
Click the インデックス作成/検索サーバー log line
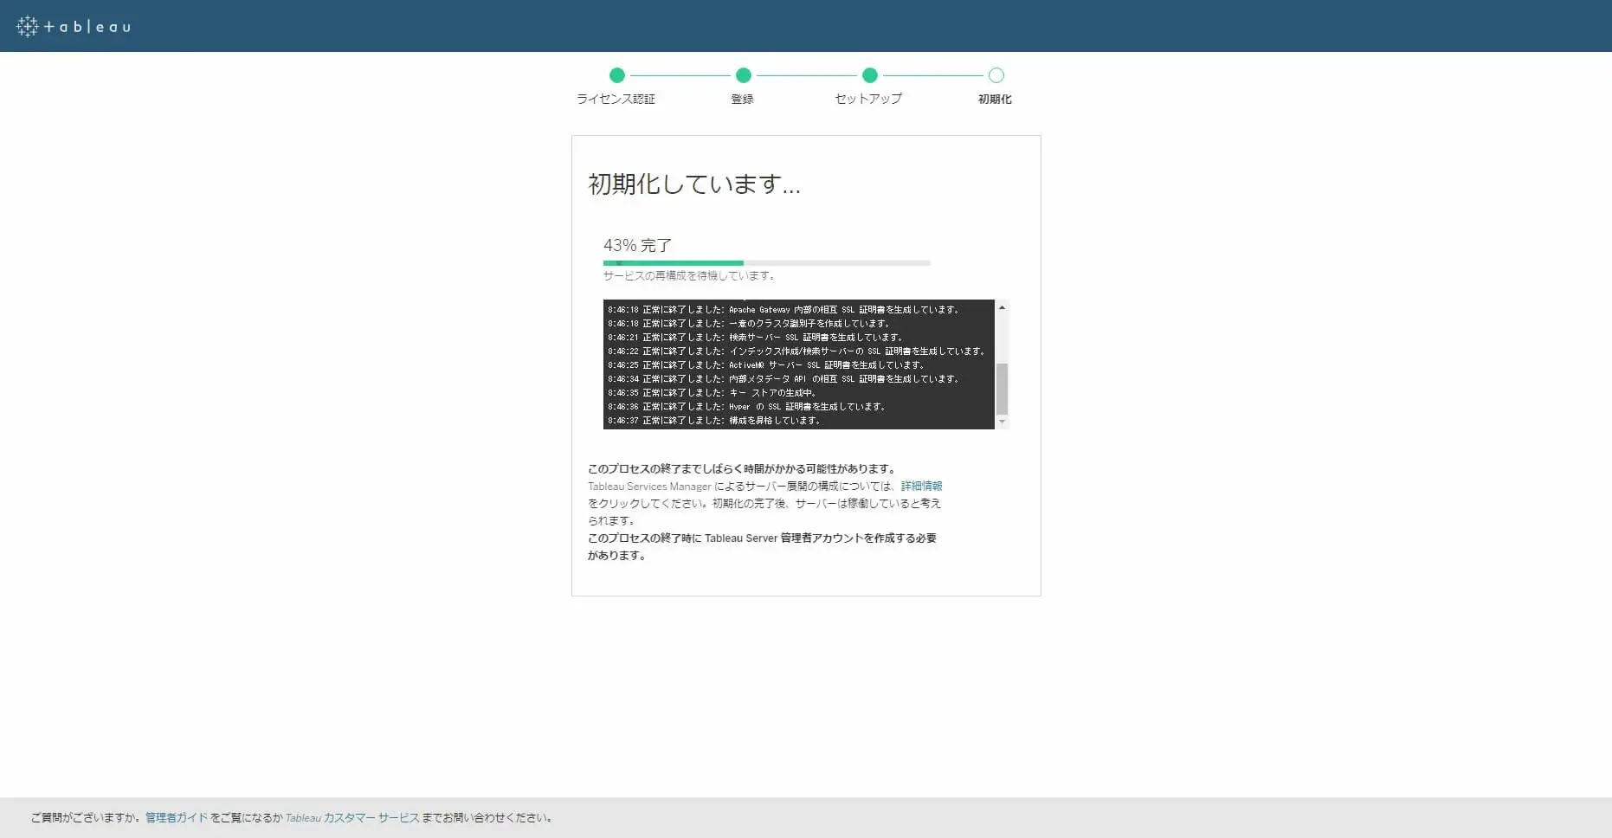[797, 351]
